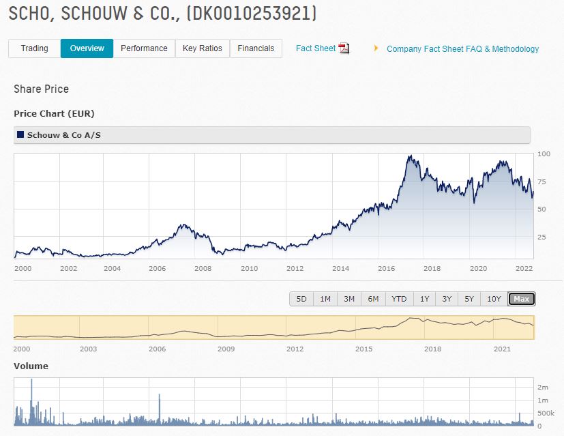Screen dimensions: 564x436
Task: Switch to the Trading tab
Action: click(34, 48)
